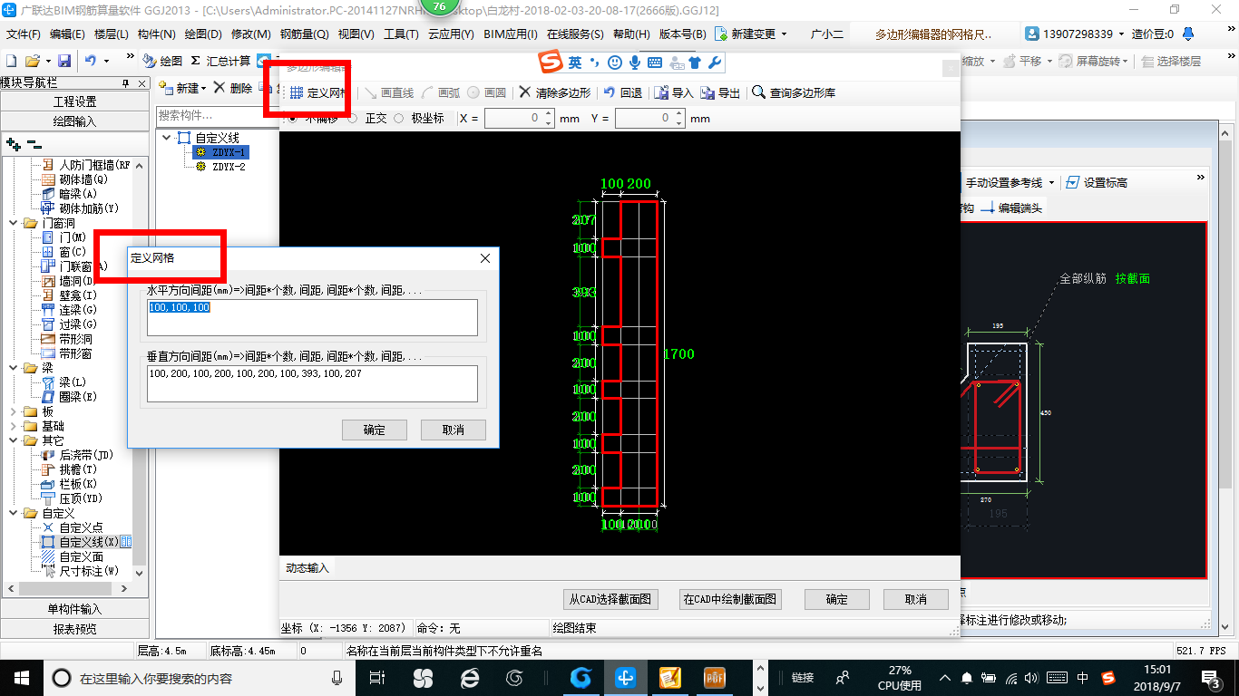
Task: Run 汇总计算 summary calculation
Action: pyautogui.click(x=220, y=61)
